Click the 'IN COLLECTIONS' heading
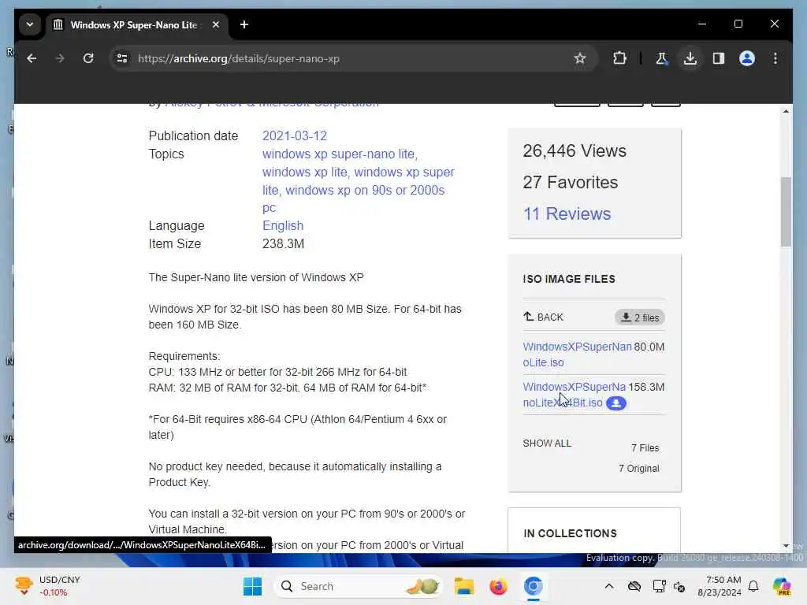The image size is (807, 605). [570, 533]
